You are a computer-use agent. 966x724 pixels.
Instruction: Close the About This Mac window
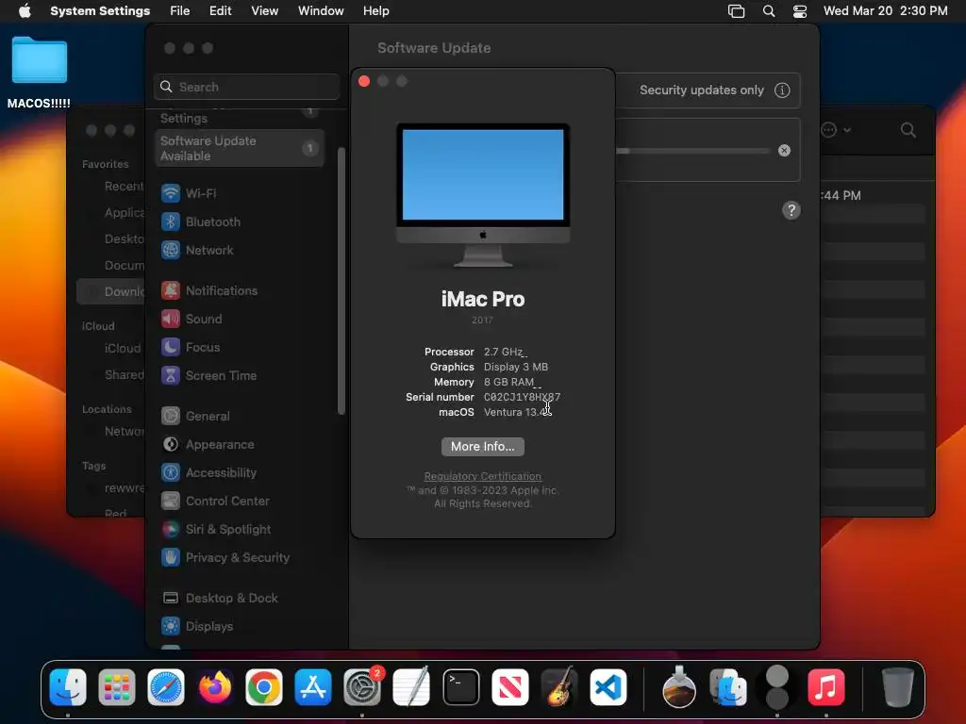(364, 81)
